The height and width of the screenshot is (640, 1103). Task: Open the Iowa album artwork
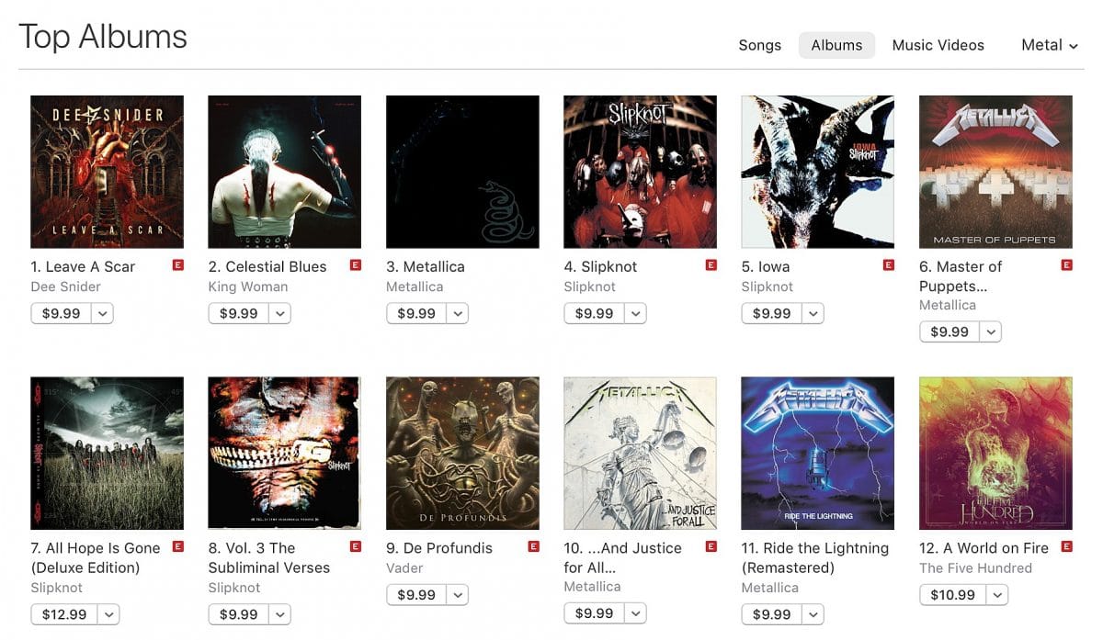coord(818,172)
